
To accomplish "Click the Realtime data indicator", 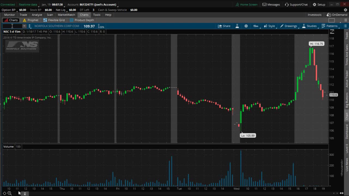I will (28, 5).
